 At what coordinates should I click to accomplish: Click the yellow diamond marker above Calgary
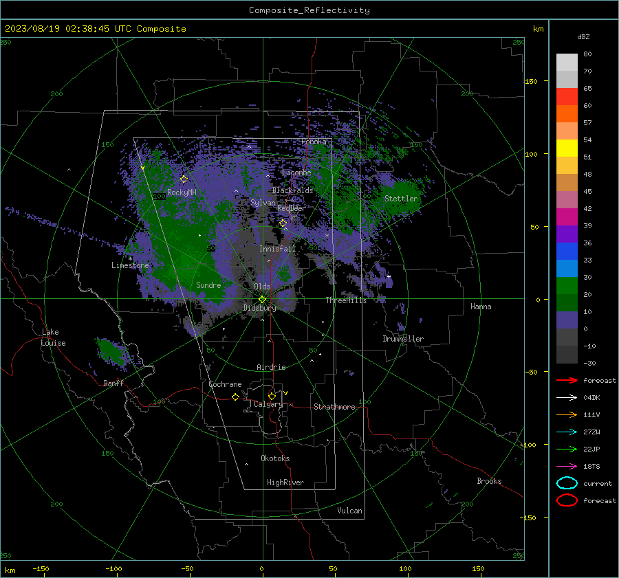click(272, 396)
